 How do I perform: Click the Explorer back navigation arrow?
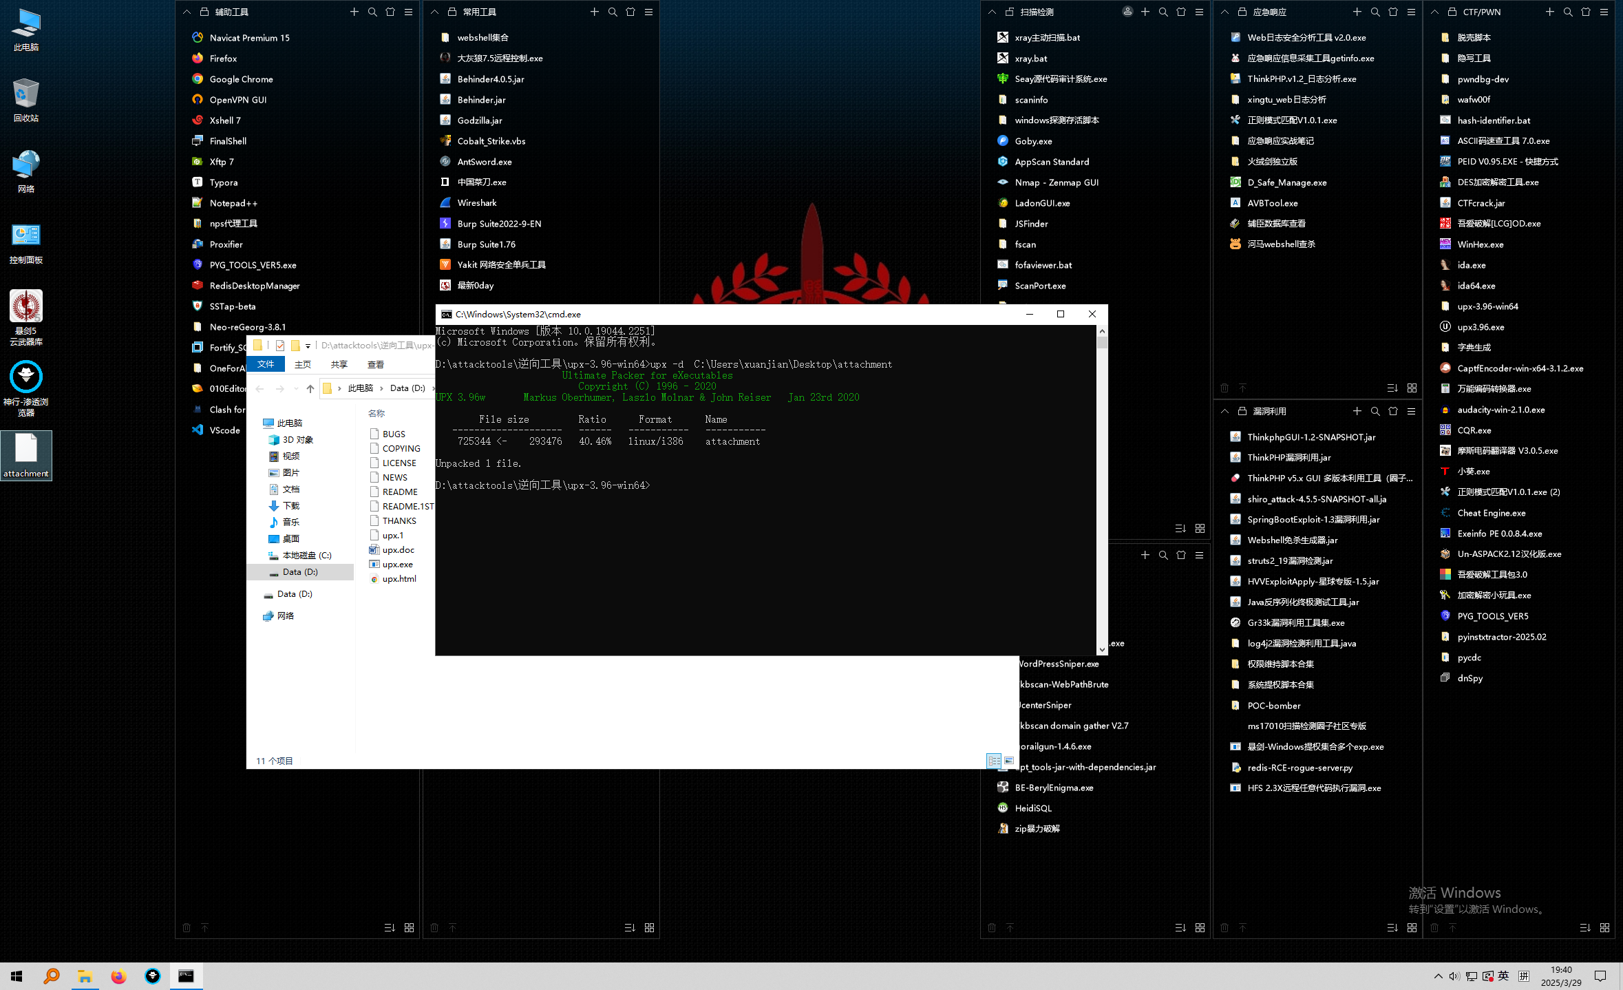pos(259,388)
